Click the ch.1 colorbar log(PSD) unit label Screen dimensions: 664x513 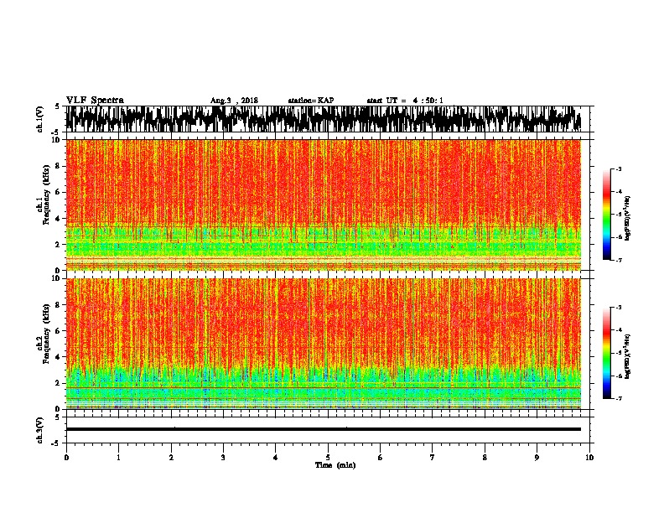(x=627, y=219)
